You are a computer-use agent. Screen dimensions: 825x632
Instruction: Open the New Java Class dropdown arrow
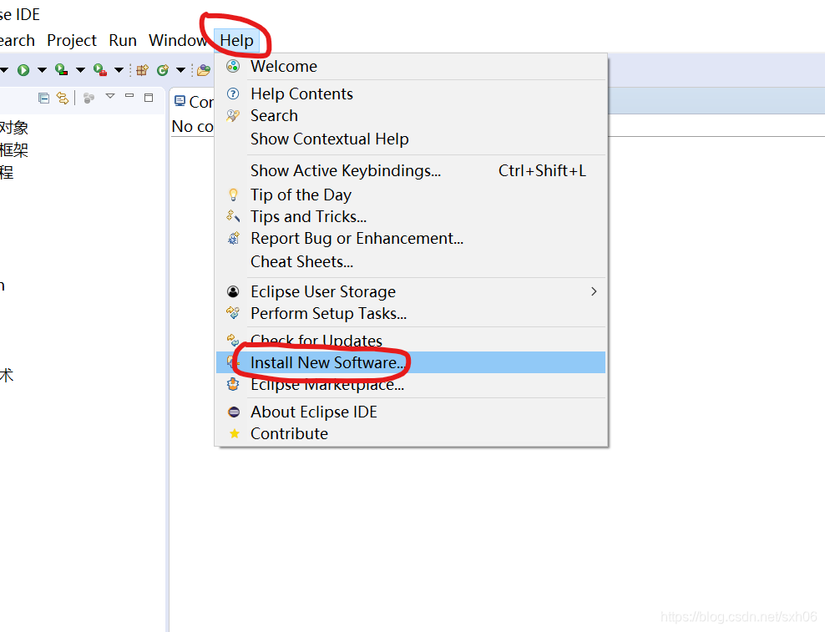[x=180, y=70]
